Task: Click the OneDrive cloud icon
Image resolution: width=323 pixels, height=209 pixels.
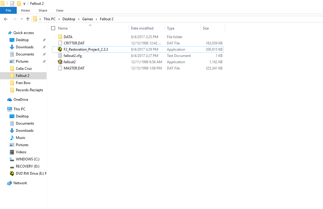Action: pos(10,100)
